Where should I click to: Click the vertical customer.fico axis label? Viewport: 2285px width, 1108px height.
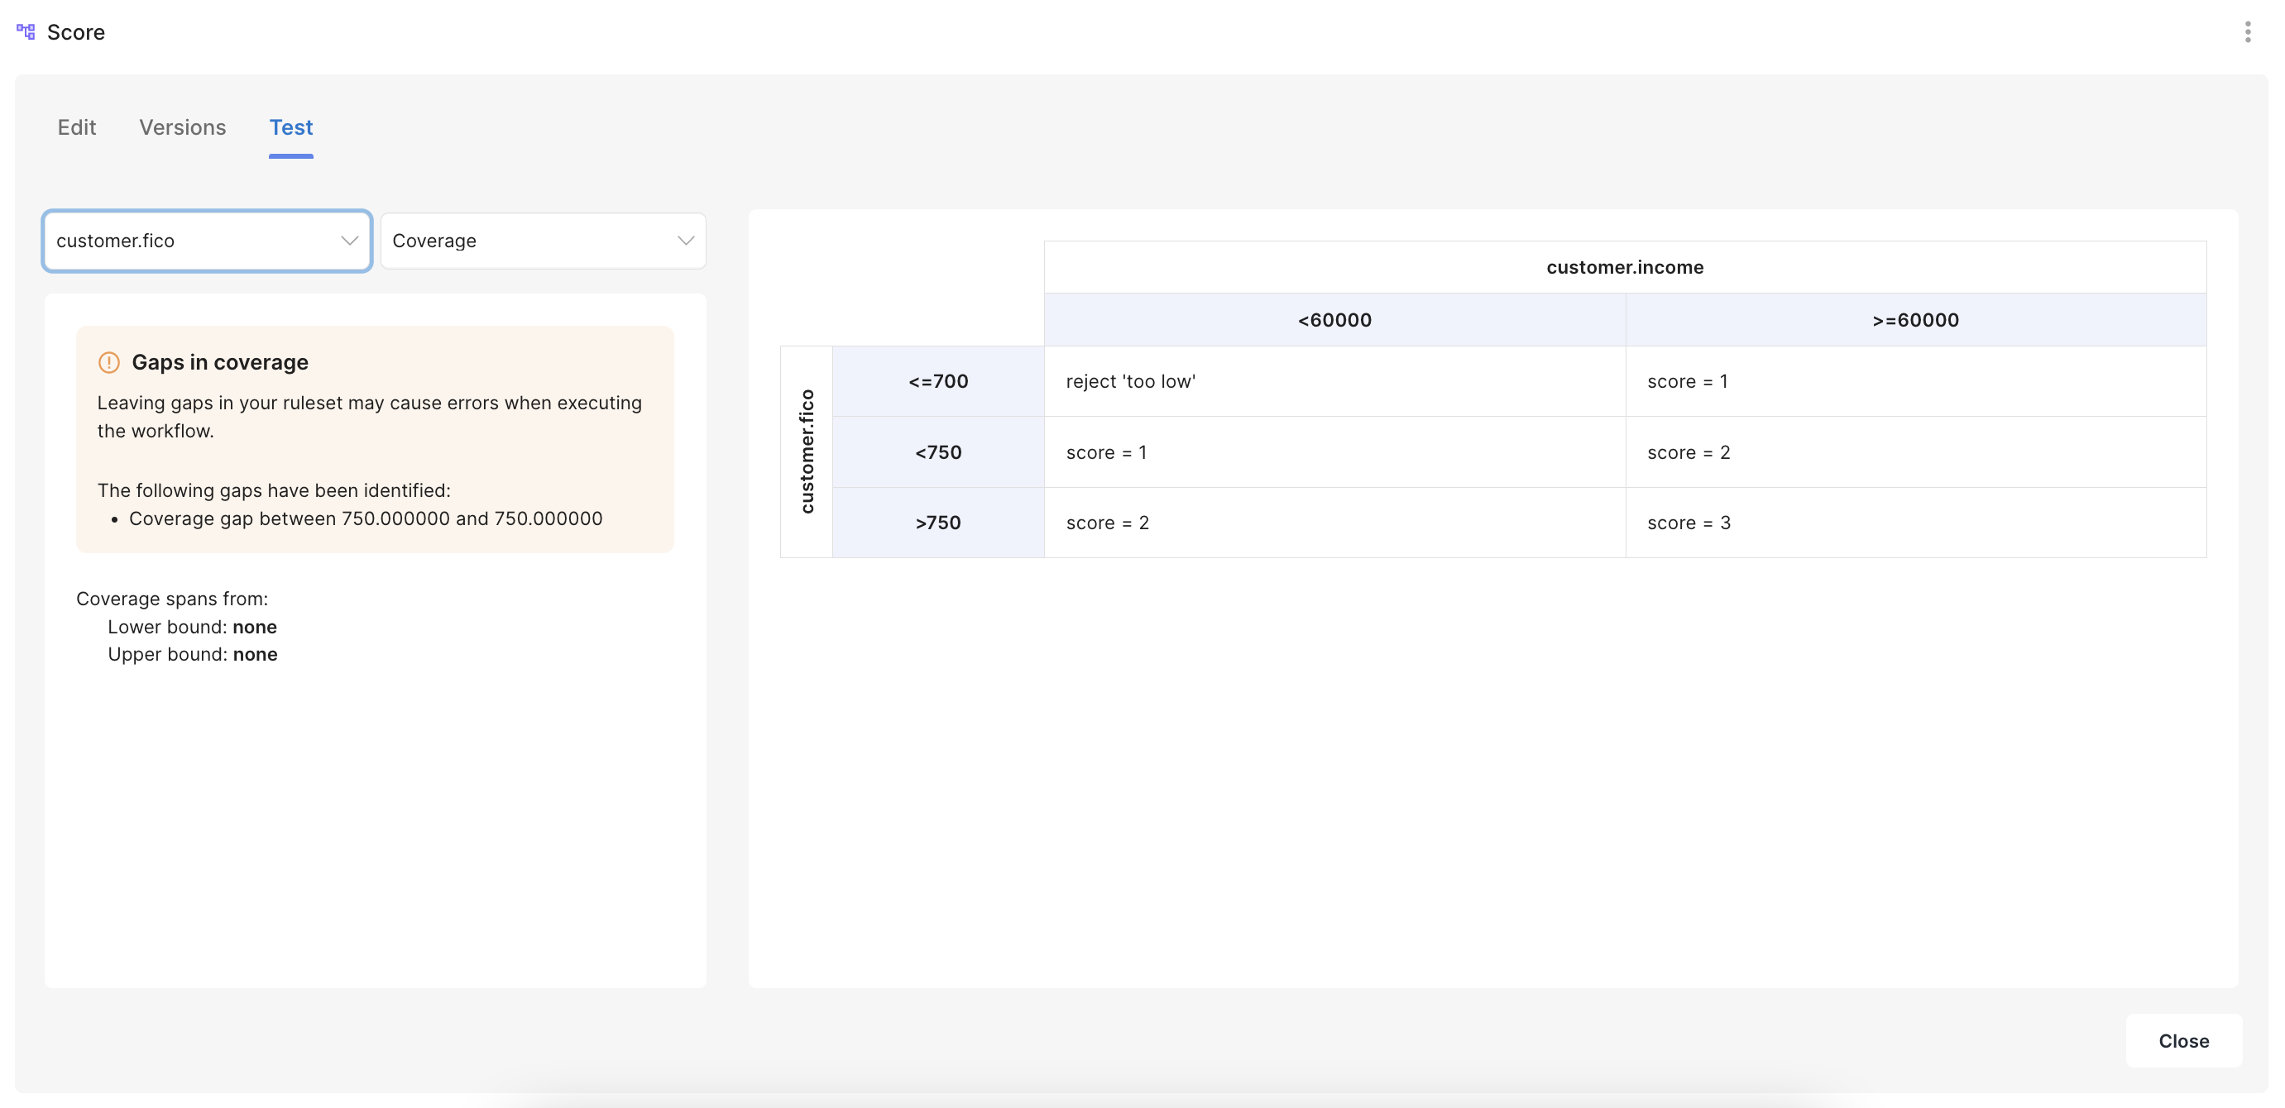click(807, 452)
